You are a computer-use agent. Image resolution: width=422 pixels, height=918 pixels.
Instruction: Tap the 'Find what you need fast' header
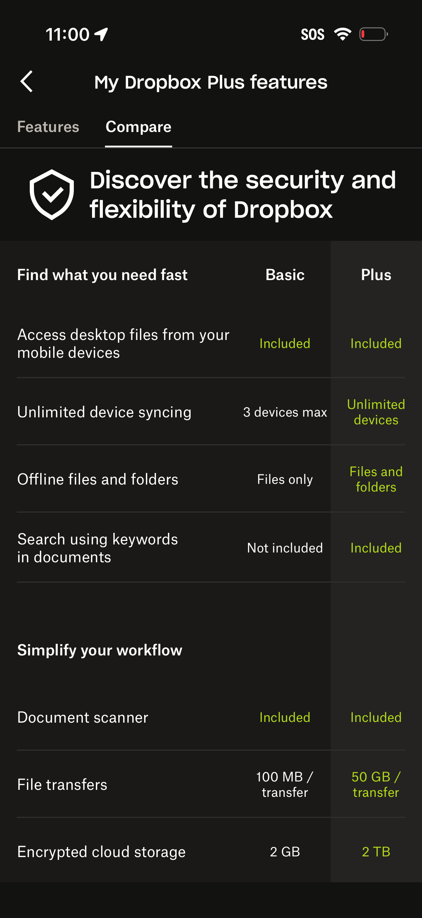click(102, 275)
